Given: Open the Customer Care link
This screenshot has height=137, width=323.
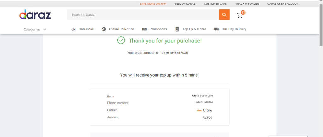Looking at the screenshot, I should (215, 4).
